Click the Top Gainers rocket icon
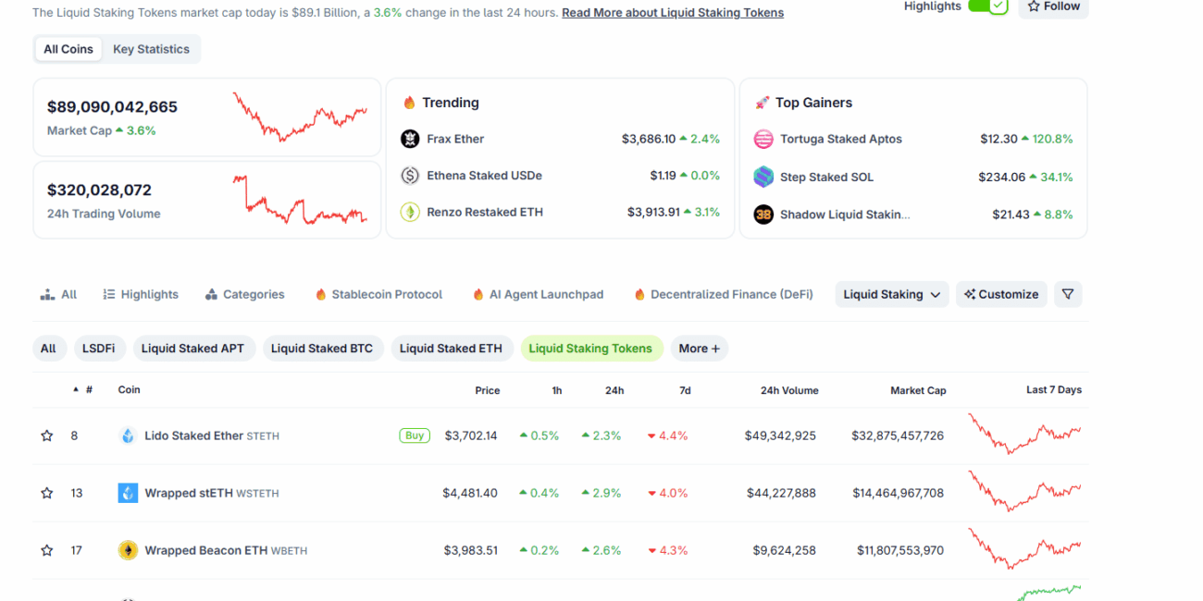The height and width of the screenshot is (601, 1203). coord(763,103)
